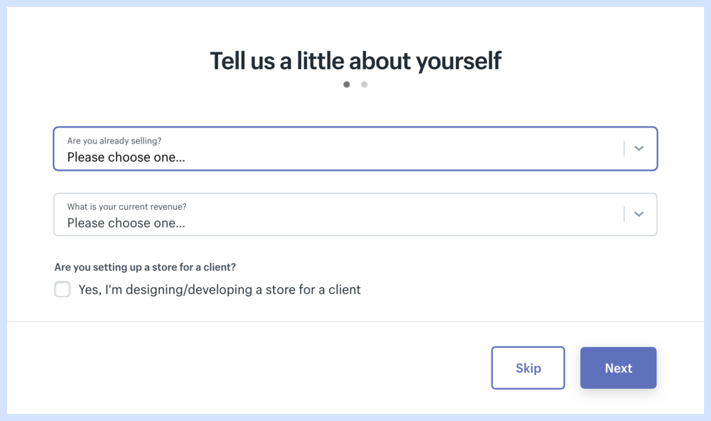Click the 'Are you already selling?' field label
This screenshot has height=421, width=711.
tap(114, 141)
